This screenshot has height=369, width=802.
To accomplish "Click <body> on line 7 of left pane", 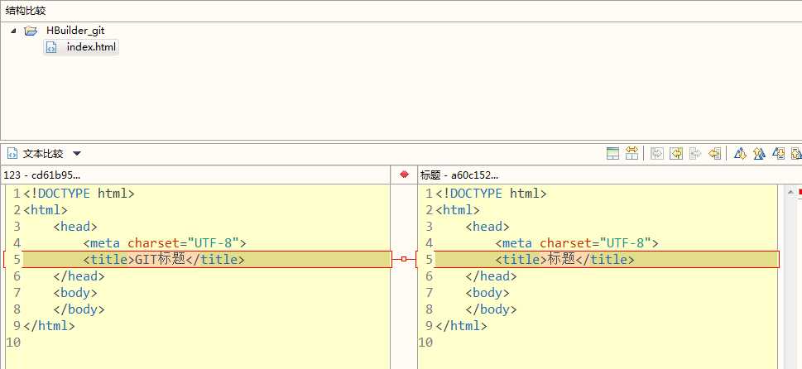I will click(x=75, y=293).
